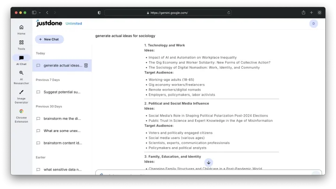
Task: Click the 'Previous 7 Days' section label
Action: [48, 80]
